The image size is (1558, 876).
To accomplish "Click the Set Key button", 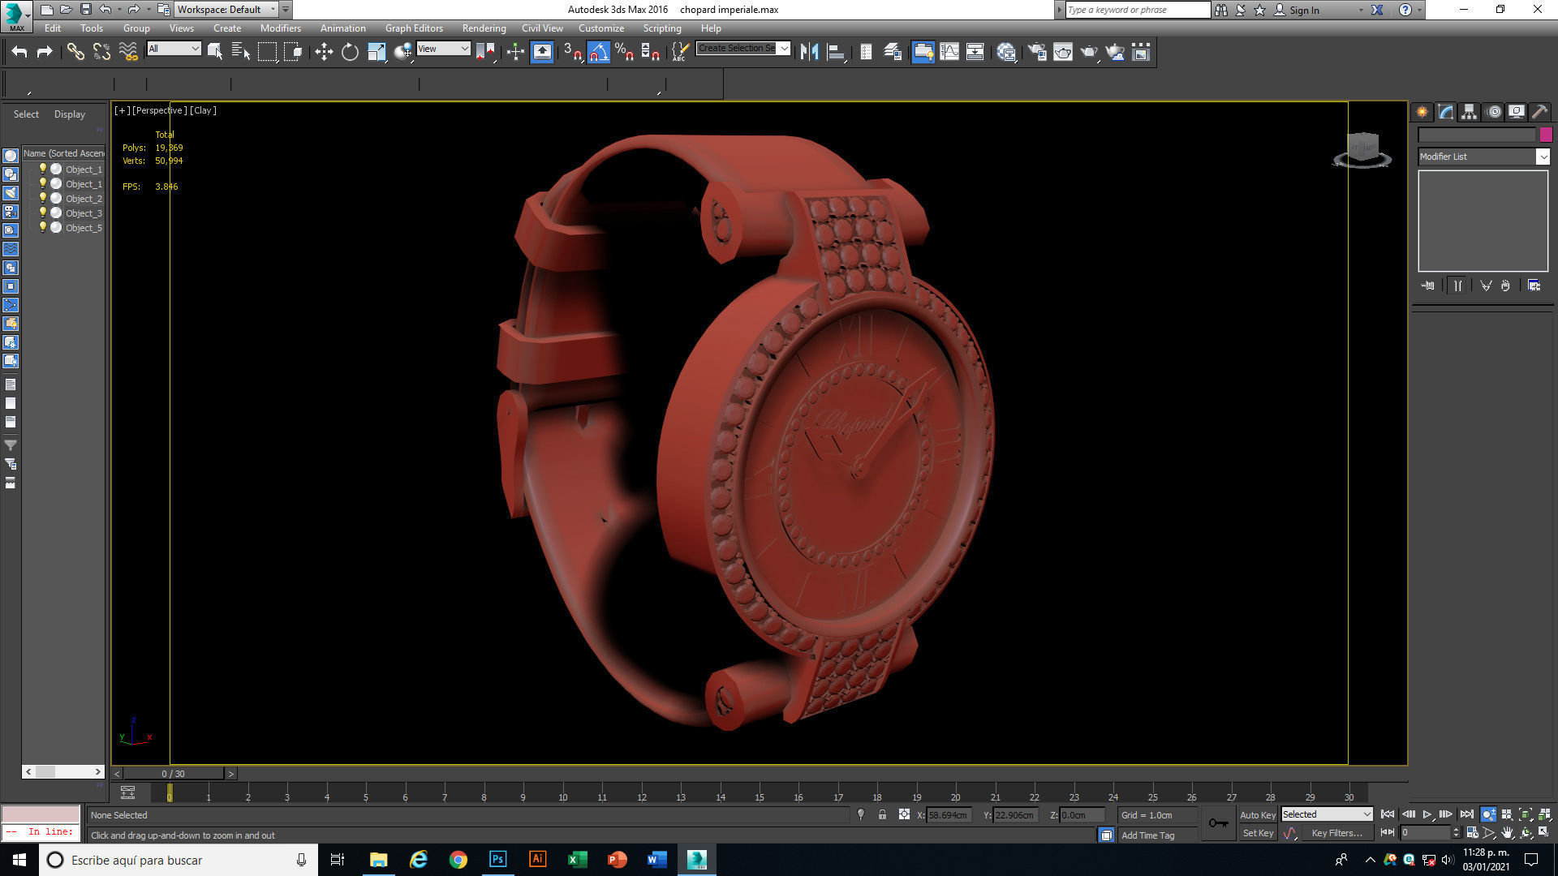I will (x=1258, y=833).
